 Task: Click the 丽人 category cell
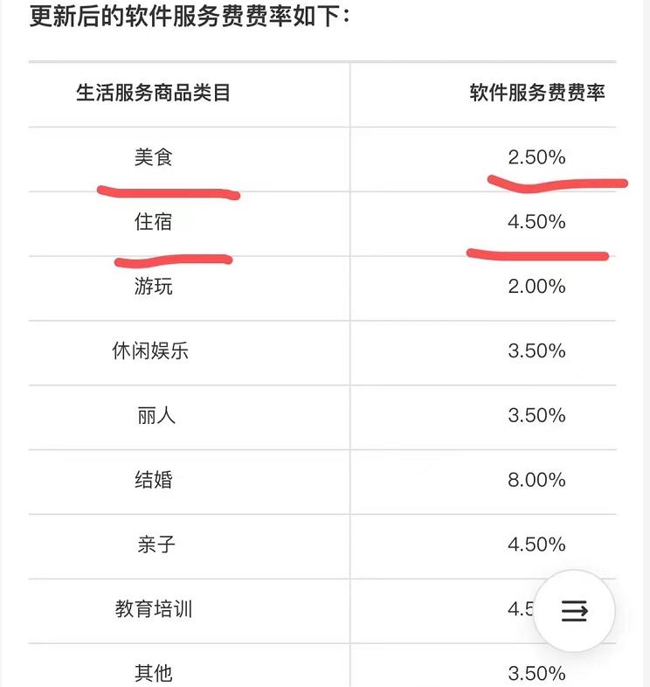click(x=156, y=415)
